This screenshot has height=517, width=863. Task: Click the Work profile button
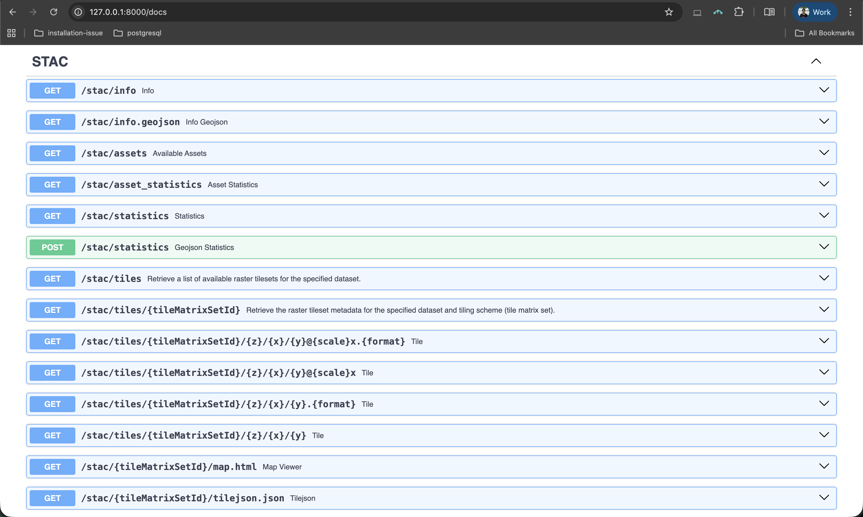click(814, 12)
